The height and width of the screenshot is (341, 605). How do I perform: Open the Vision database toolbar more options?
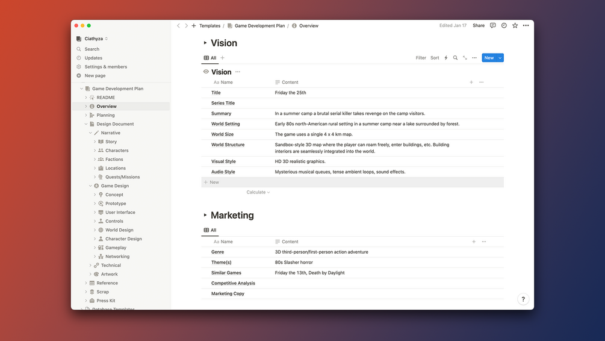(x=474, y=58)
